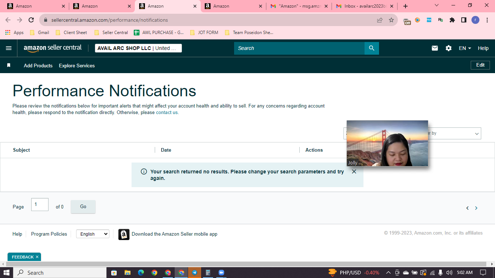This screenshot has width=495, height=278.
Task: Expand the filter by dropdown arrow
Action: [477, 134]
